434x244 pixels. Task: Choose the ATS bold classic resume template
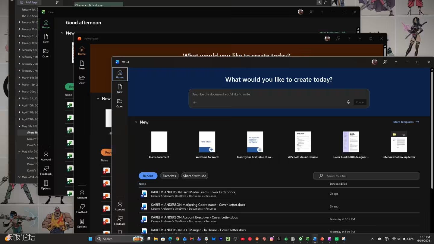pos(303,145)
